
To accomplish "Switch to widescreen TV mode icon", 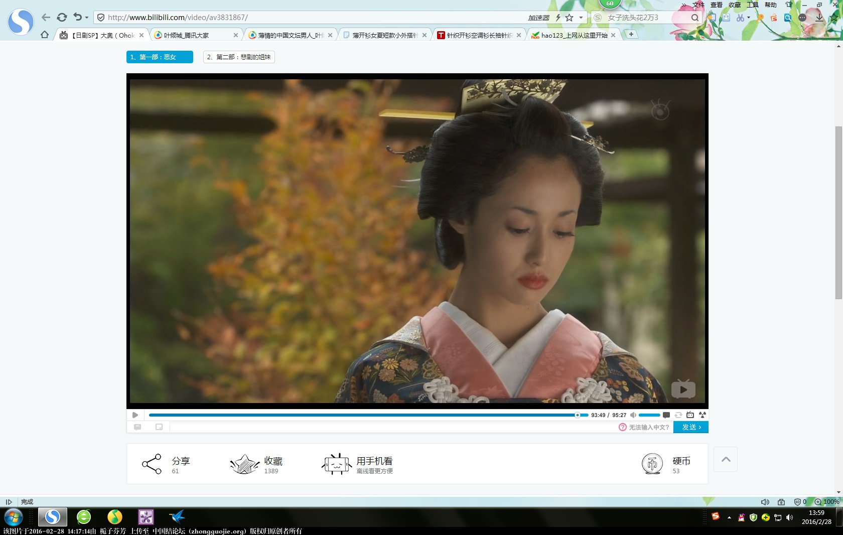I will pos(690,415).
